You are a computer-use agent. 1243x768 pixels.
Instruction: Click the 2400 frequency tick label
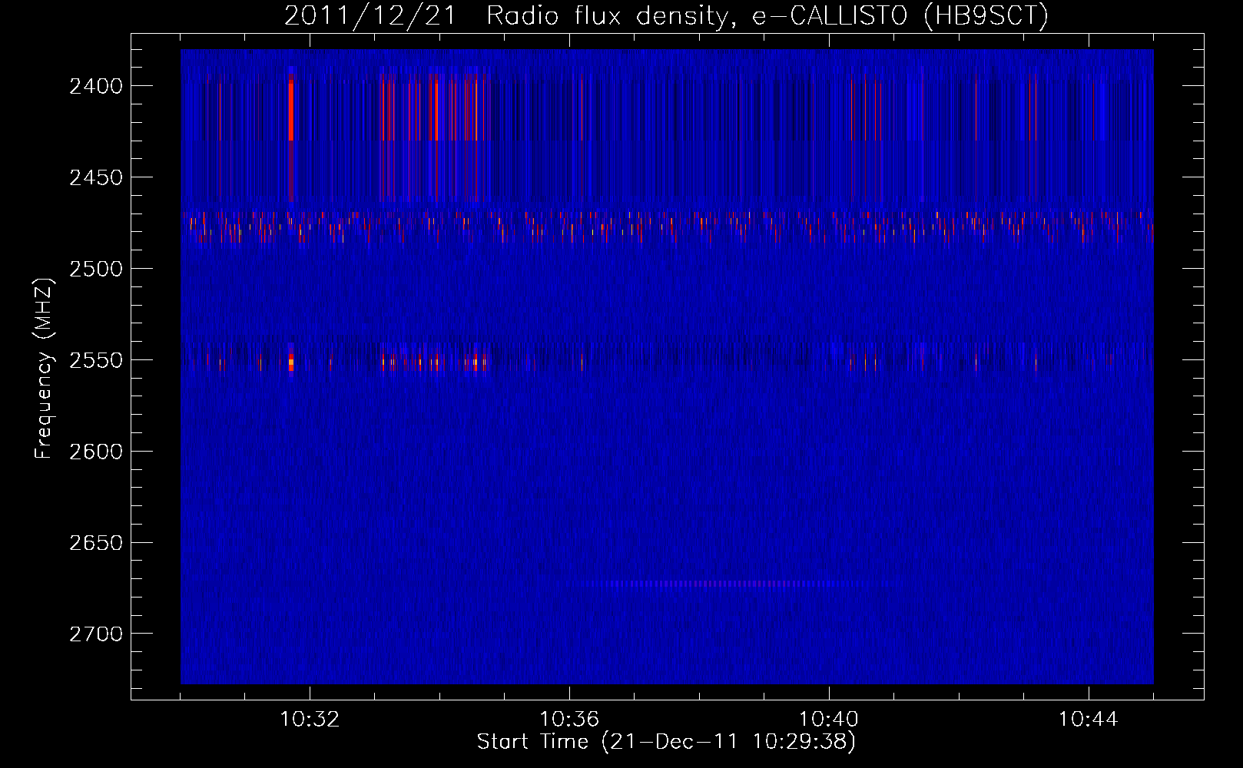coord(96,86)
